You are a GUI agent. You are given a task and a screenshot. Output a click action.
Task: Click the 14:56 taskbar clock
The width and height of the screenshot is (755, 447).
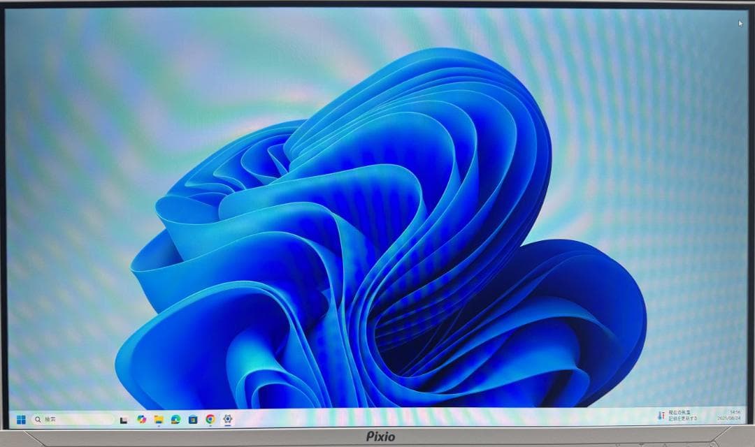click(x=735, y=412)
